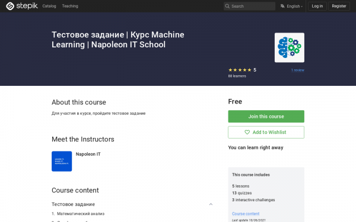Click the About this course heading

point(79,102)
